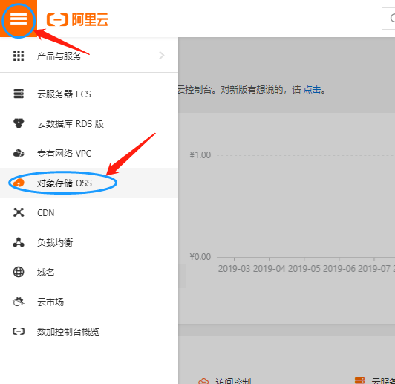The height and width of the screenshot is (384, 395).
Task: Open the 访问控制 shortcut
Action: click(x=234, y=381)
